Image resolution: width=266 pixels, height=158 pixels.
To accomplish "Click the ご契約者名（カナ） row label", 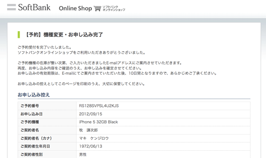I will 36,138.
